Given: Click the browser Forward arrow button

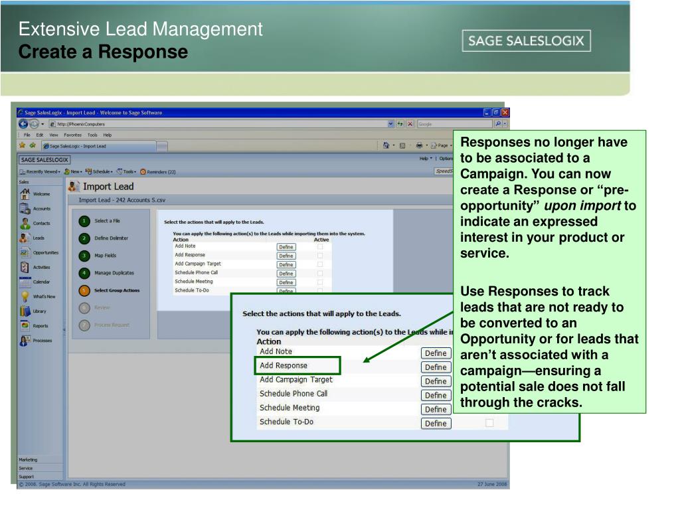Looking at the screenshot, I should [34, 124].
